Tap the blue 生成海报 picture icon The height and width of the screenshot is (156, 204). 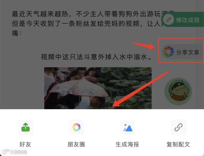[x=127, y=127]
